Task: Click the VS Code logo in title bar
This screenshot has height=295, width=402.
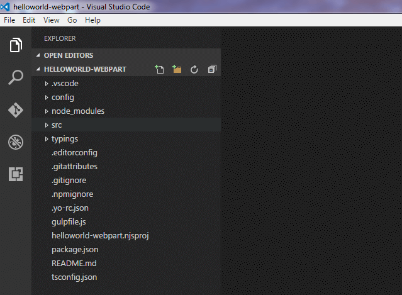Action: [x=5, y=7]
